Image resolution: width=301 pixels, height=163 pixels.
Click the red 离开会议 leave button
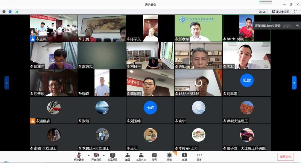coord(285,157)
